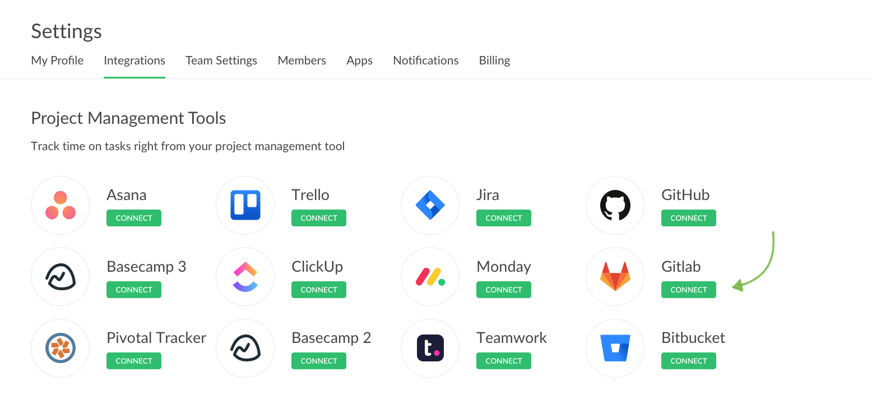The width and height of the screenshot is (872, 418).
Task: Switch to the Notifications tab
Action: click(x=425, y=61)
